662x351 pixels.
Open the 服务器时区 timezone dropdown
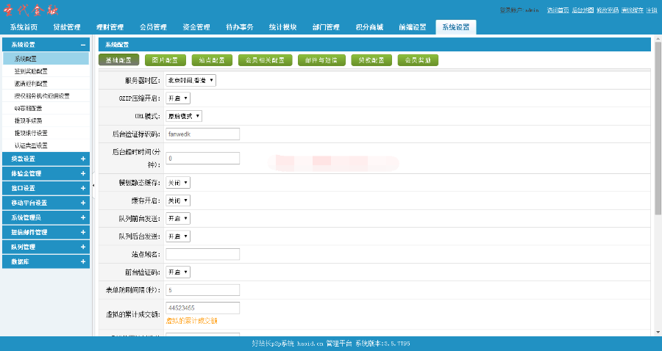[191, 79]
